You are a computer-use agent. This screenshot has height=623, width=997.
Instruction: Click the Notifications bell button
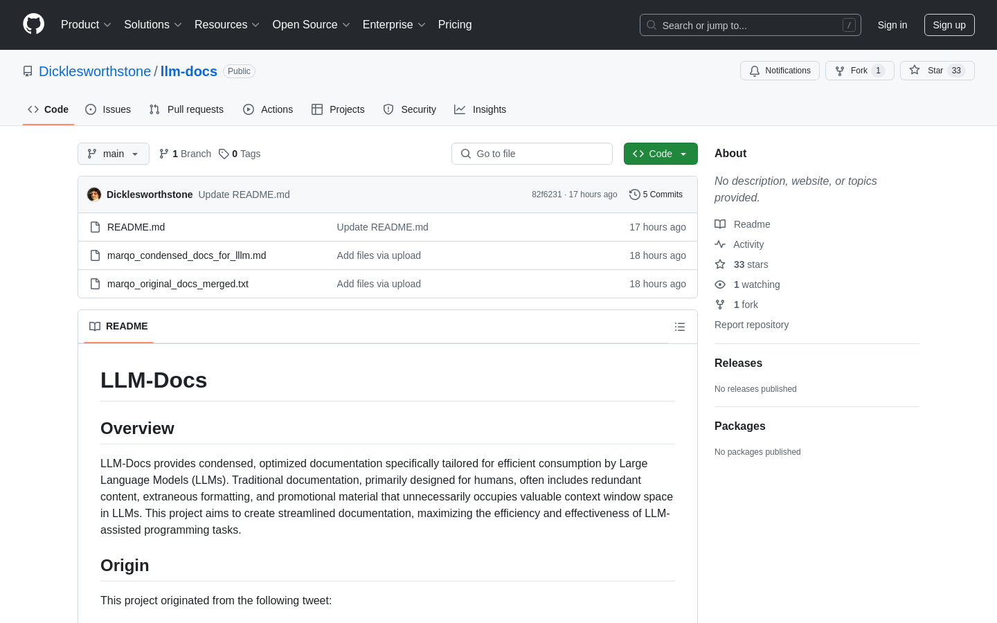tap(780, 71)
